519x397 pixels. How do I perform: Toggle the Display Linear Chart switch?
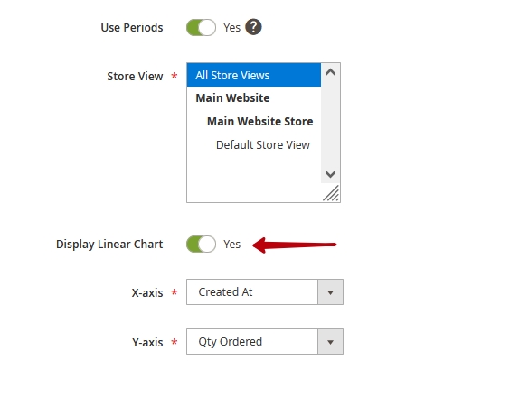click(x=202, y=245)
